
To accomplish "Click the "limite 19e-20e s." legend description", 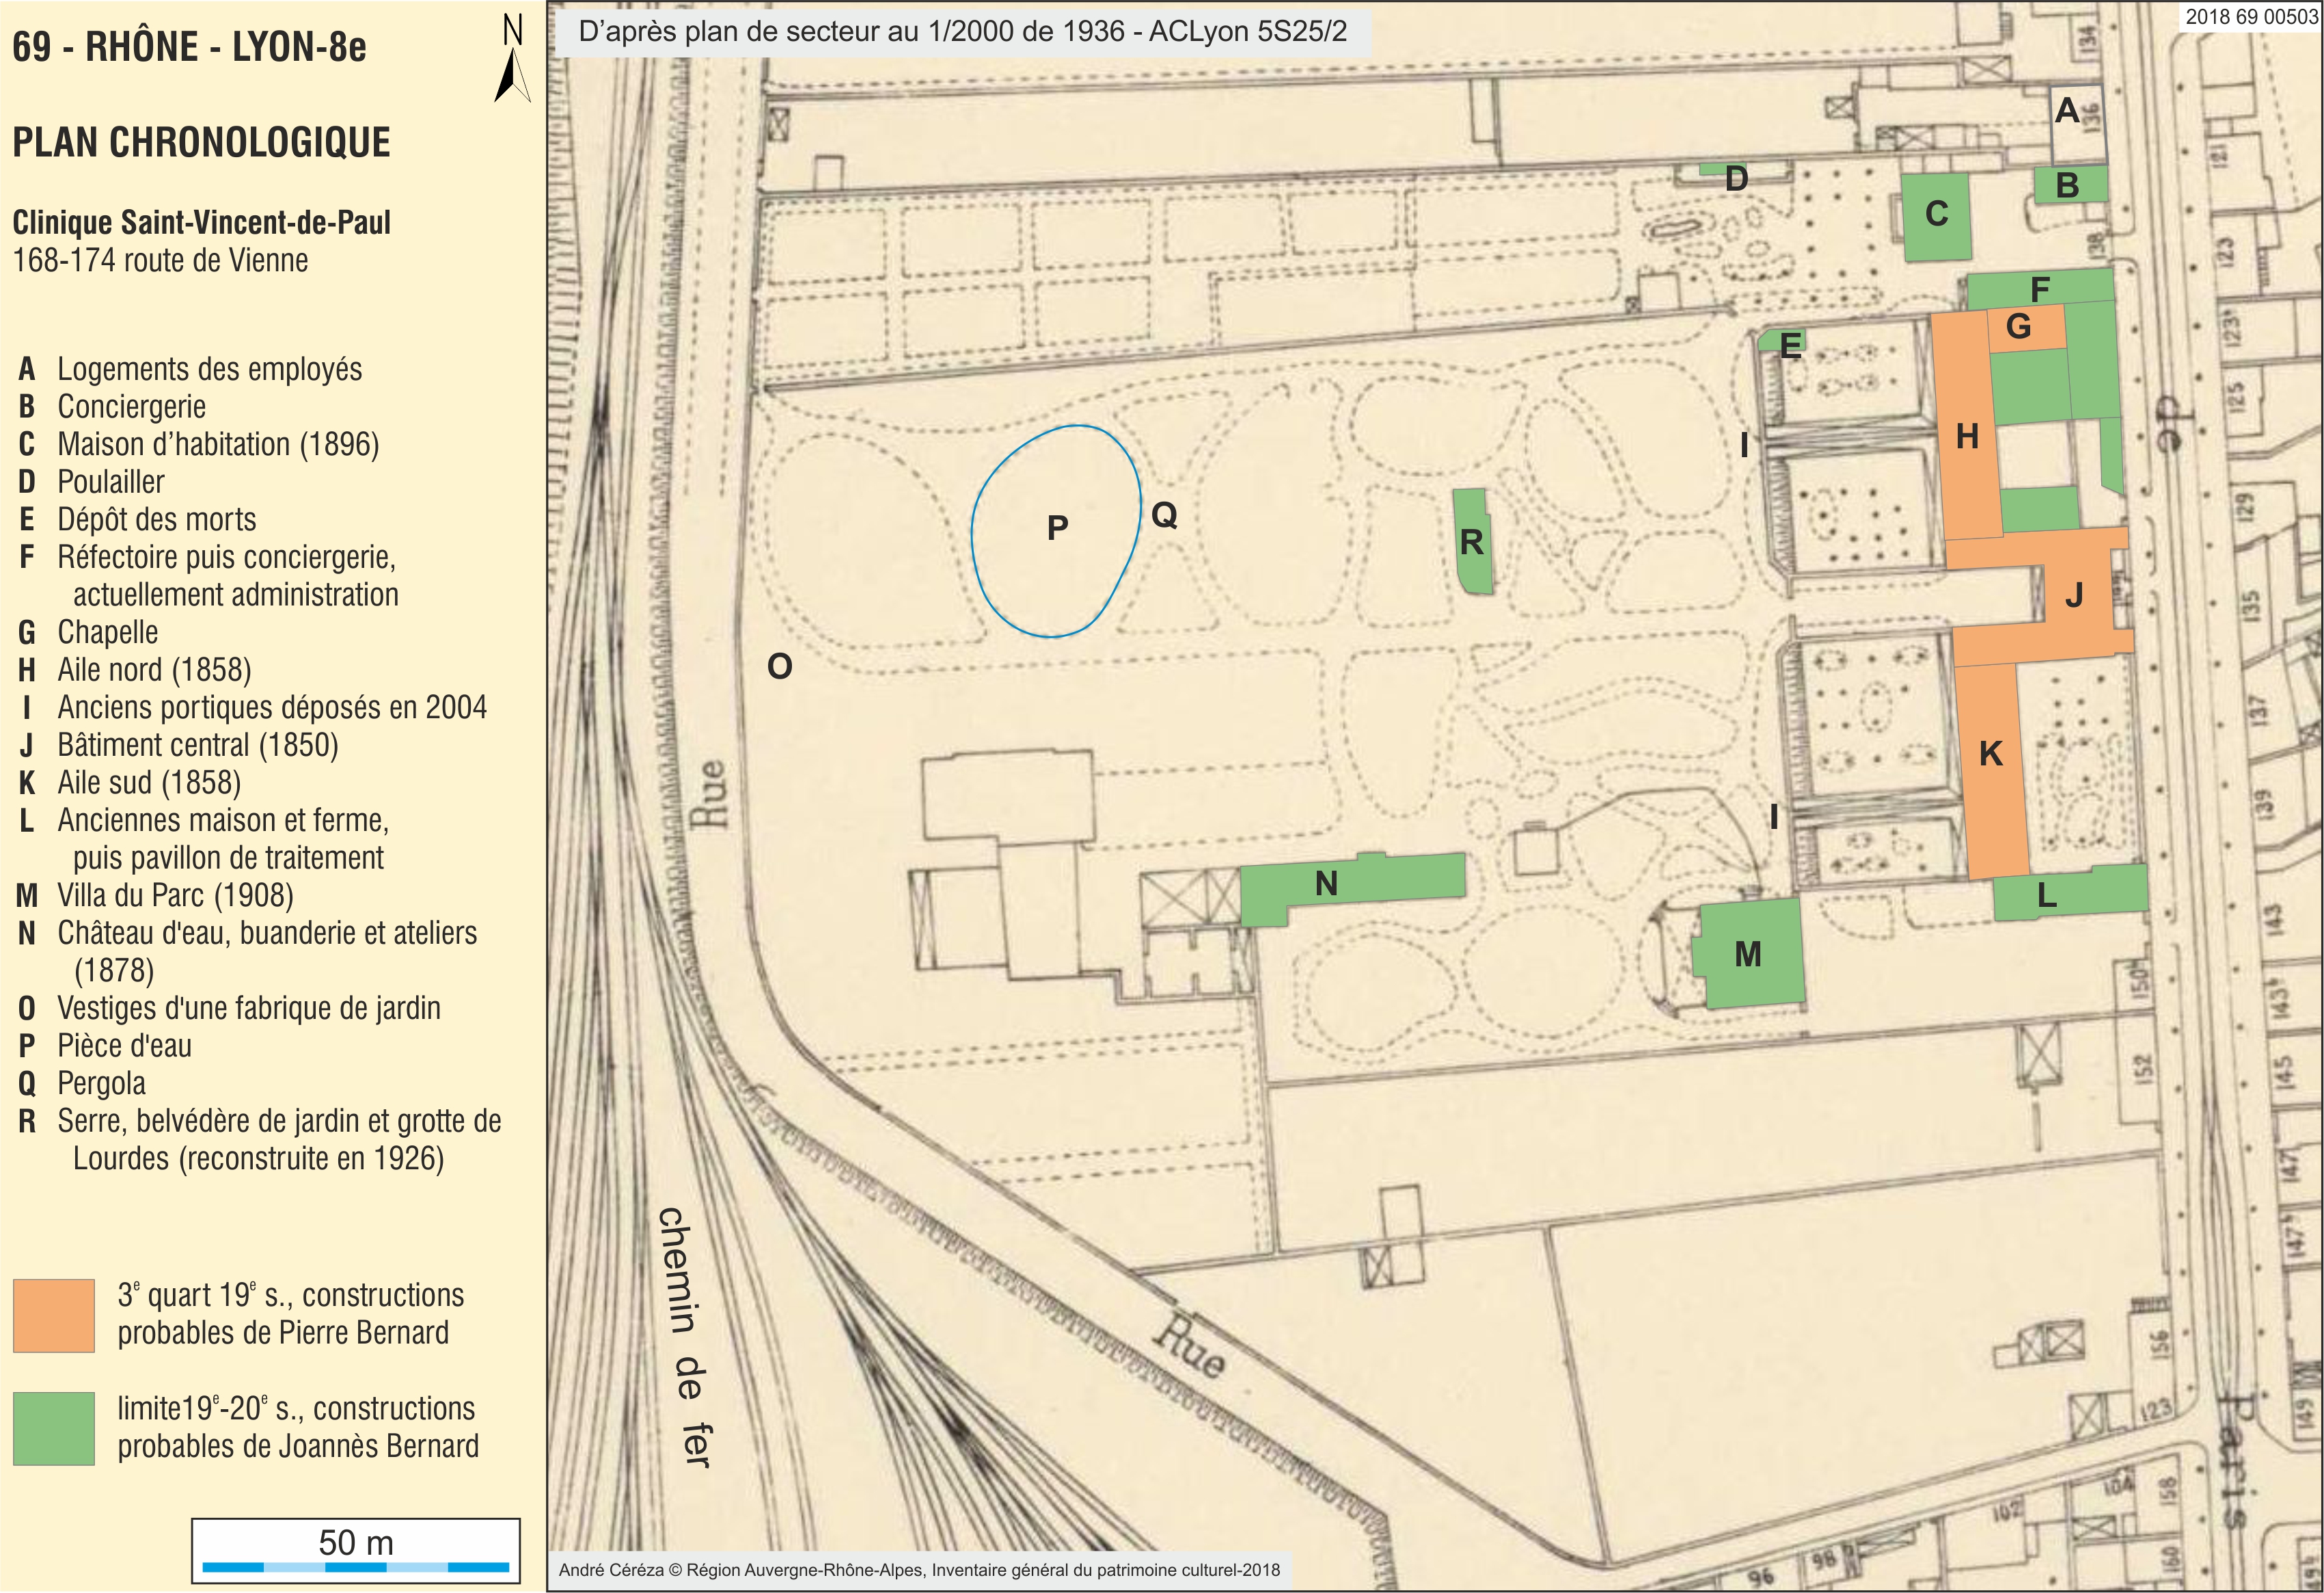I will click(298, 1427).
